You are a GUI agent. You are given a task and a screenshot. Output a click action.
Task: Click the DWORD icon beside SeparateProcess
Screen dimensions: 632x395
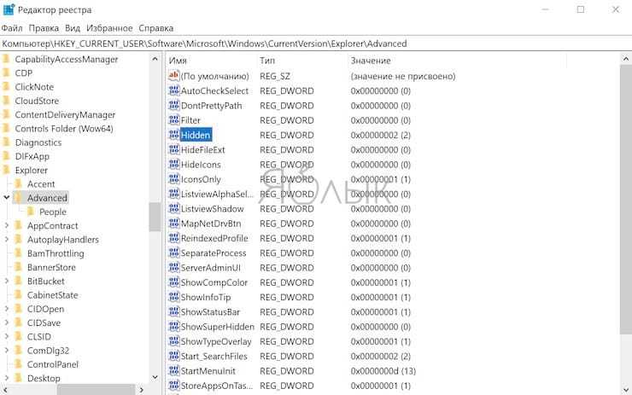click(x=173, y=253)
